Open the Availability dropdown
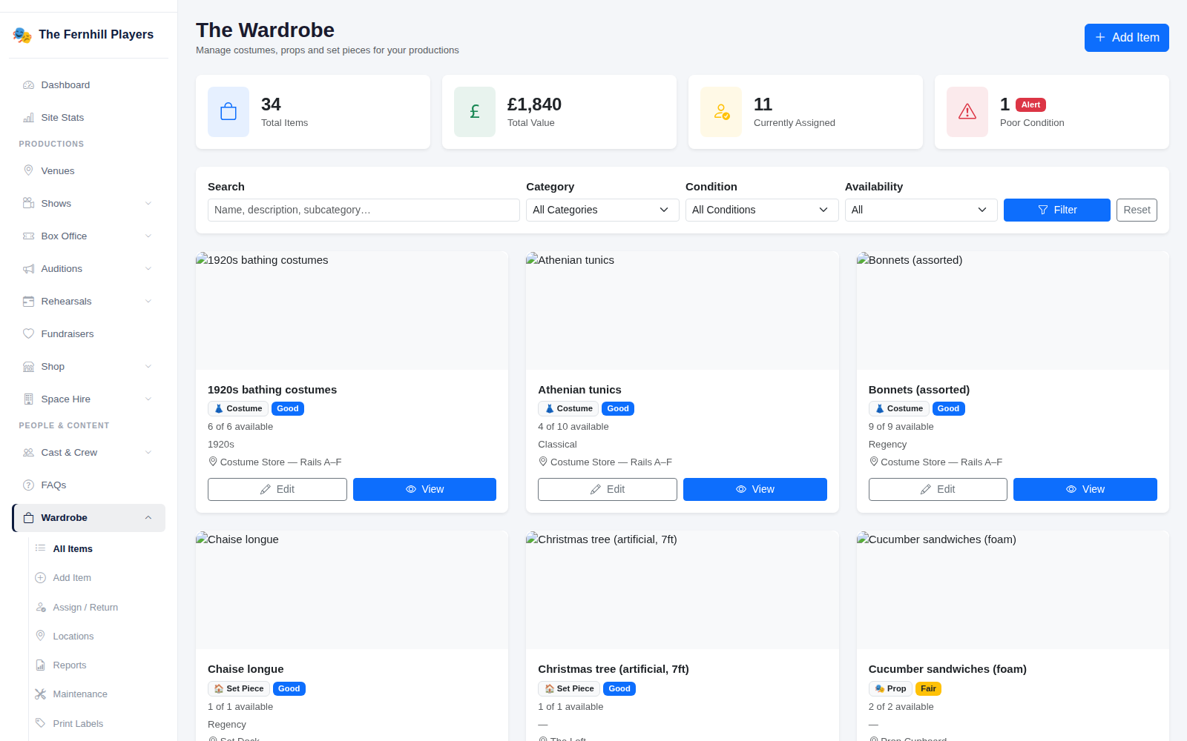 click(921, 210)
